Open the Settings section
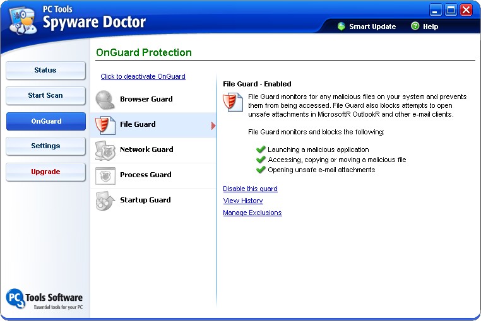This screenshot has width=481, height=321. tap(45, 146)
